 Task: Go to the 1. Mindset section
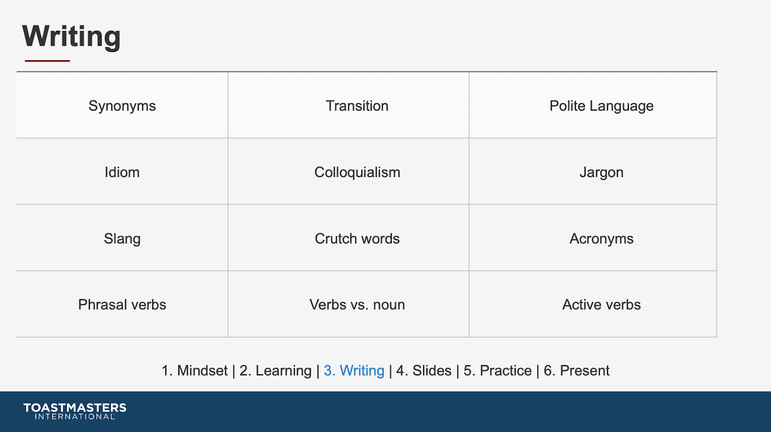195,370
